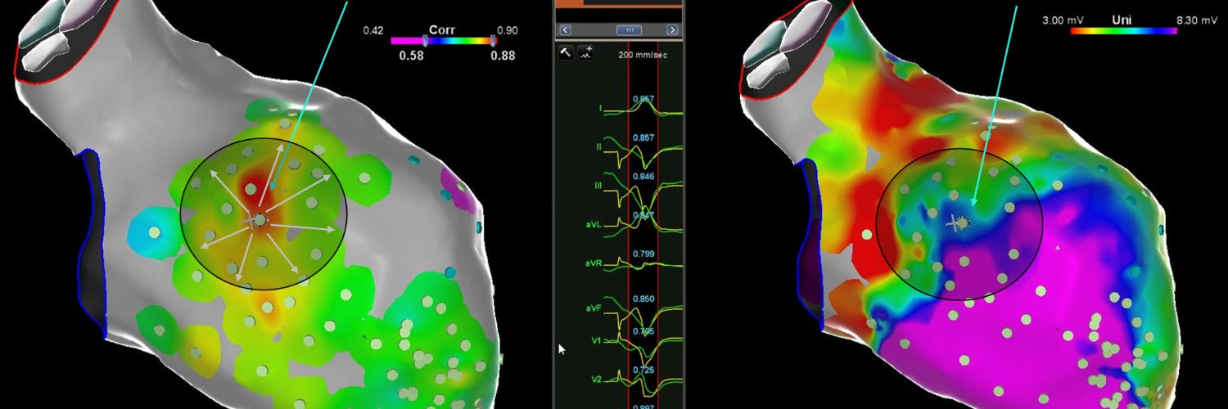This screenshot has height=409, width=1228.
Task: Click the lead II label
Action: (x=599, y=146)
